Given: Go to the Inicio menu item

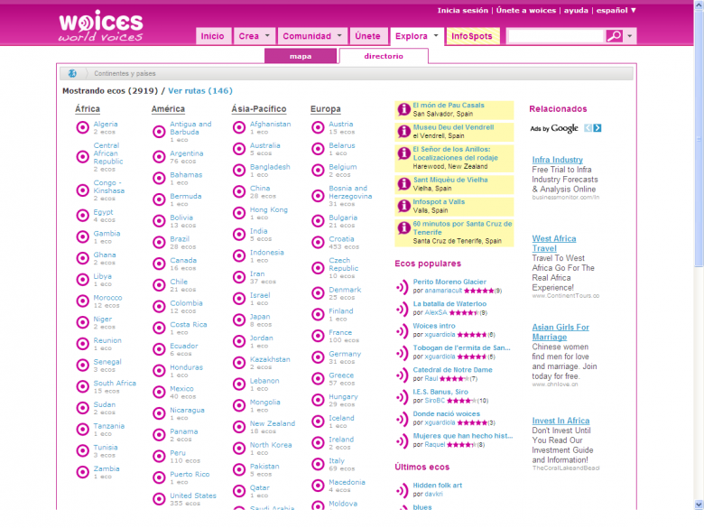Looking at the screenshot, I should pyautogui.click(x=213, y=36).
